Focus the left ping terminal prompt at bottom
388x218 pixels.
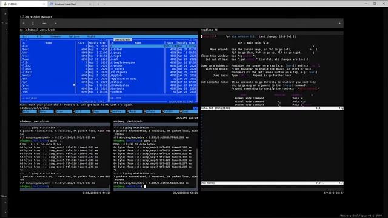(35, 187)
